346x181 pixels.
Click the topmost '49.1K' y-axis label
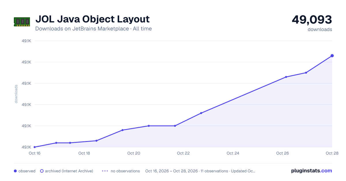pyautogui.click(x=26, y=41)
